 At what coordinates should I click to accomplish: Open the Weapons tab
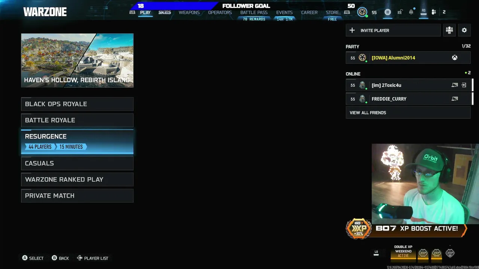click(189, 12)
